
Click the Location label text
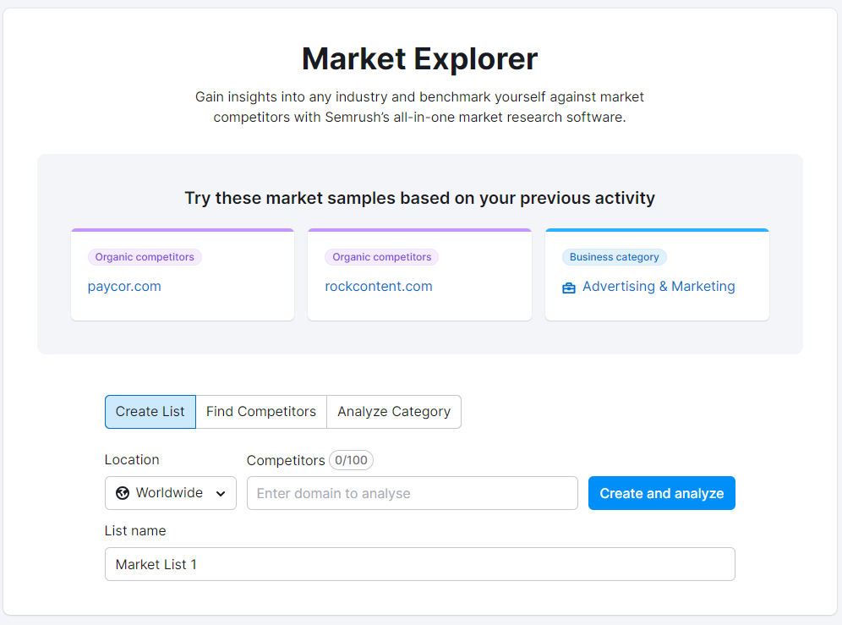pos(132,460)
